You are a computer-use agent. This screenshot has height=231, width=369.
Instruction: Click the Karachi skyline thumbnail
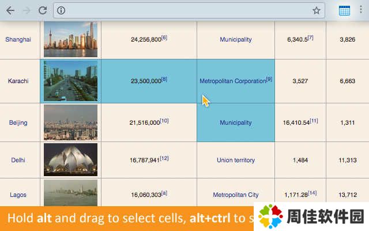[70, 81]
